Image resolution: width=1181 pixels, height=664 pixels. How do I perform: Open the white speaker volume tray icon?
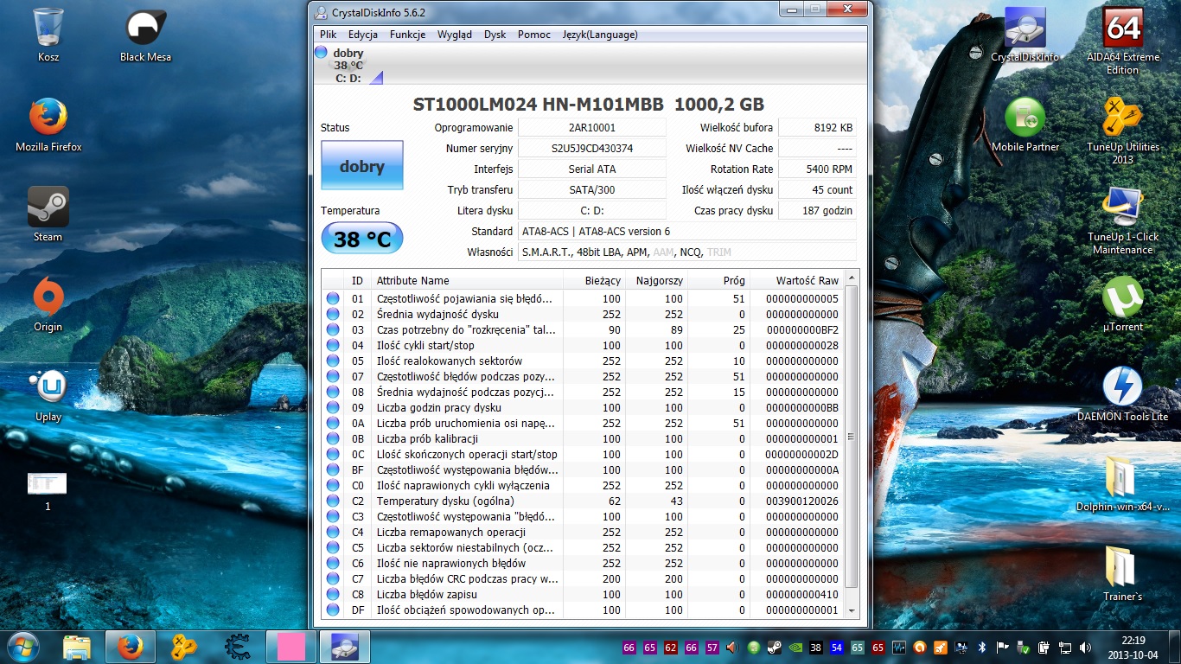click(1086, 647)
